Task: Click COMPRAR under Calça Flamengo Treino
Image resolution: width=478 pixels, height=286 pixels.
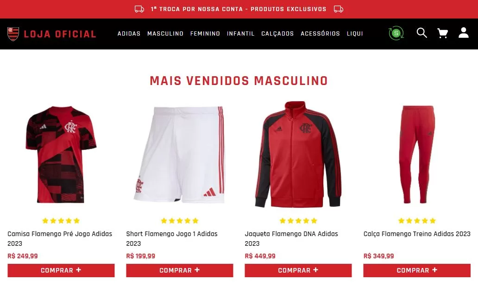Action: 417,270
